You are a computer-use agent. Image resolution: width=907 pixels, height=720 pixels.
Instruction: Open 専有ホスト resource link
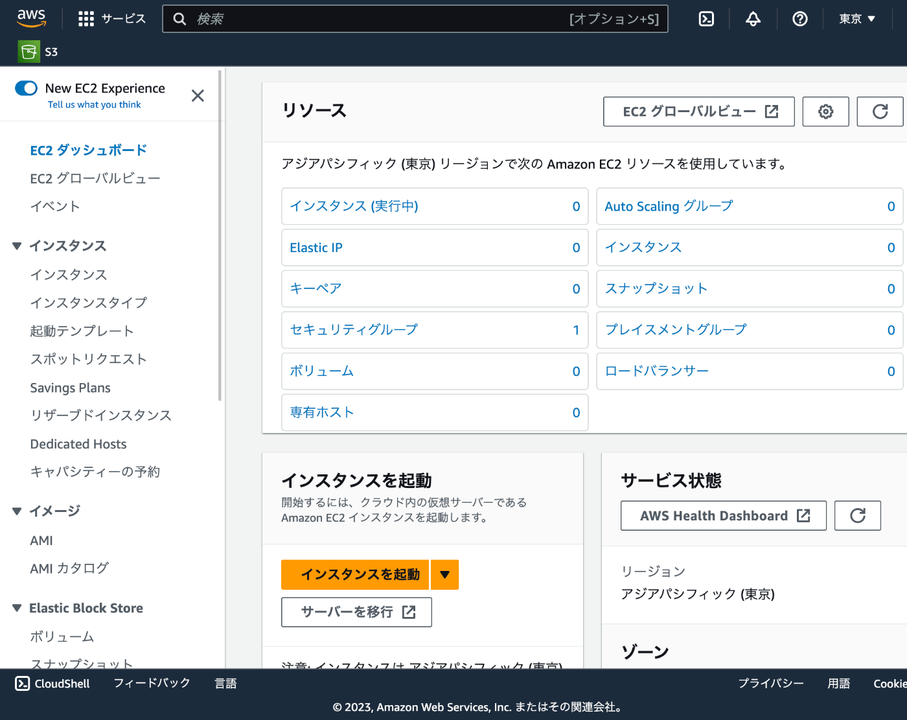(322, 412)
